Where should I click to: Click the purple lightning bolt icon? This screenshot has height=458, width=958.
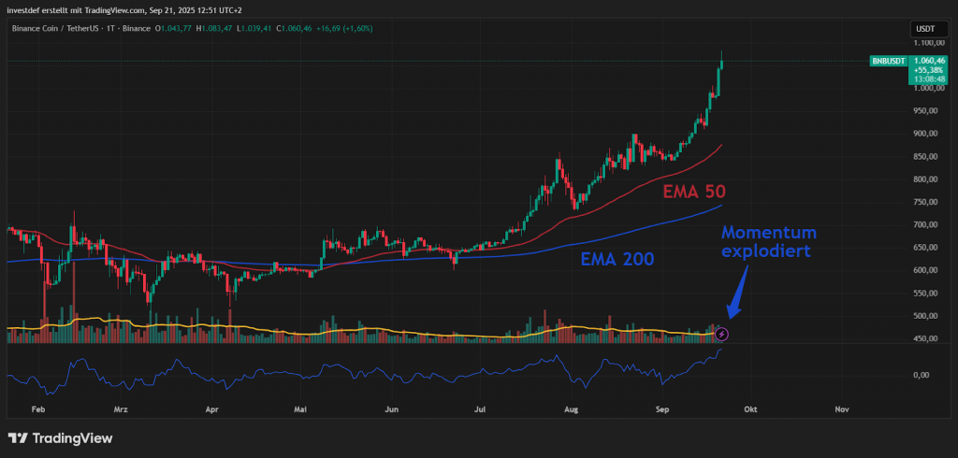coord(722,334)
